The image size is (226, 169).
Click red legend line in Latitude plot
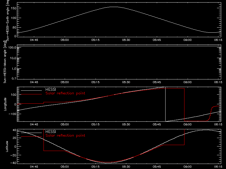point(31,137)
